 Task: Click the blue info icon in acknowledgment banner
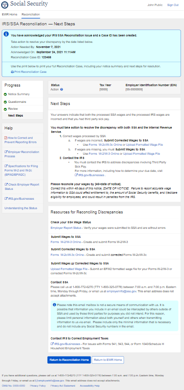click(x=6, y=34)
